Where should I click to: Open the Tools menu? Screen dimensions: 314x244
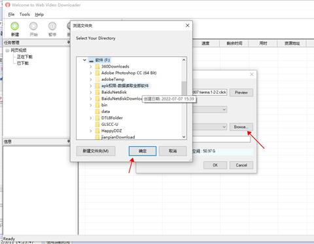click(25, 14)
